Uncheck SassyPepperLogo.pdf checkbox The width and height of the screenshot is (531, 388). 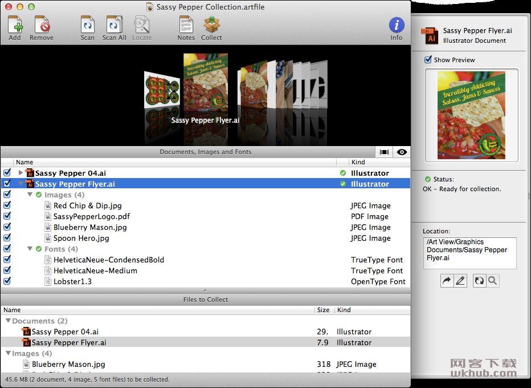tap(7, 216)
